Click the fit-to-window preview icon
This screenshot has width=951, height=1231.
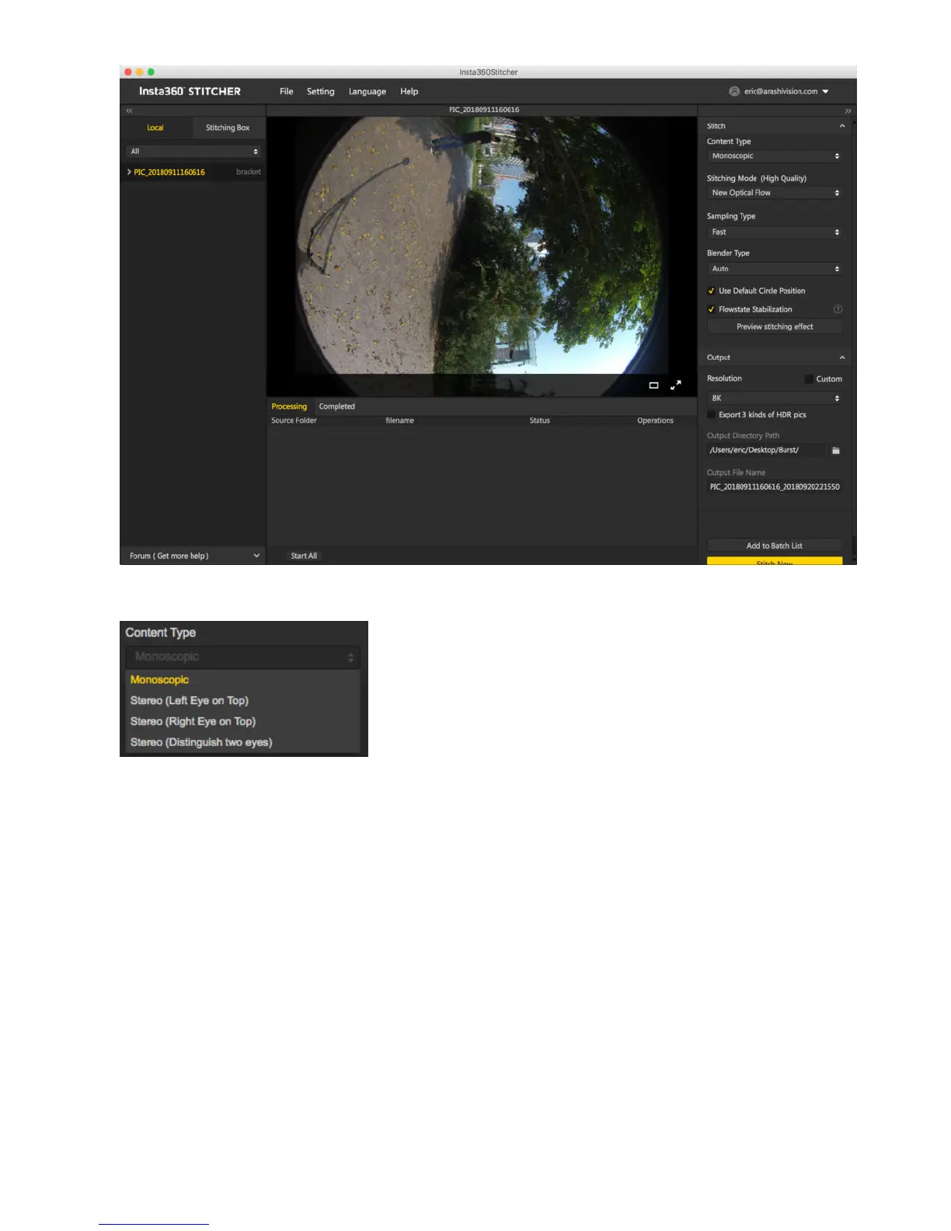[x=653, y=385]
